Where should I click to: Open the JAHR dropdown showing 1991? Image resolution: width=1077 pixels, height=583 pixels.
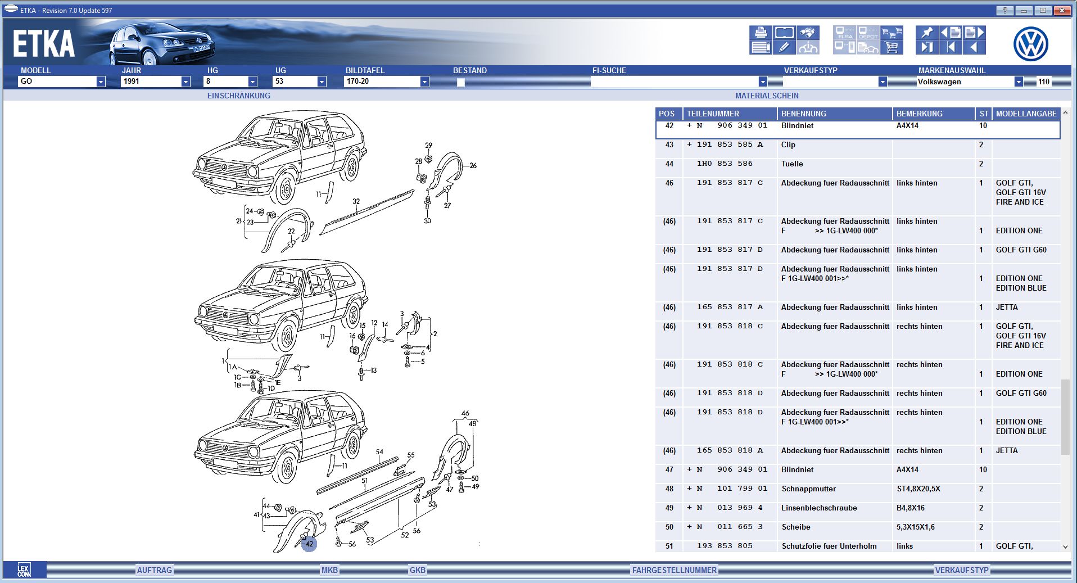(x=185, y=82)
